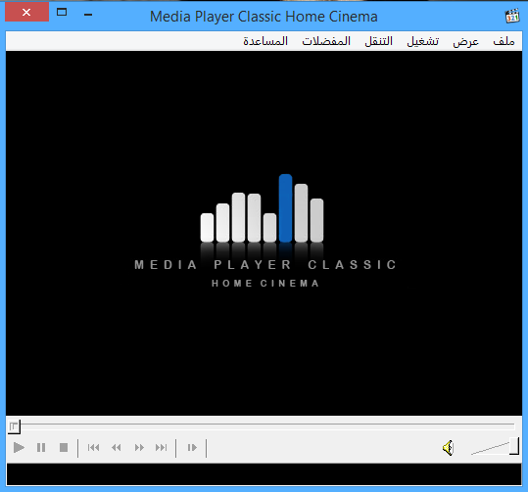Skip to previous track icon
Screen dimensions: 528x492
(x=94, y=448)
